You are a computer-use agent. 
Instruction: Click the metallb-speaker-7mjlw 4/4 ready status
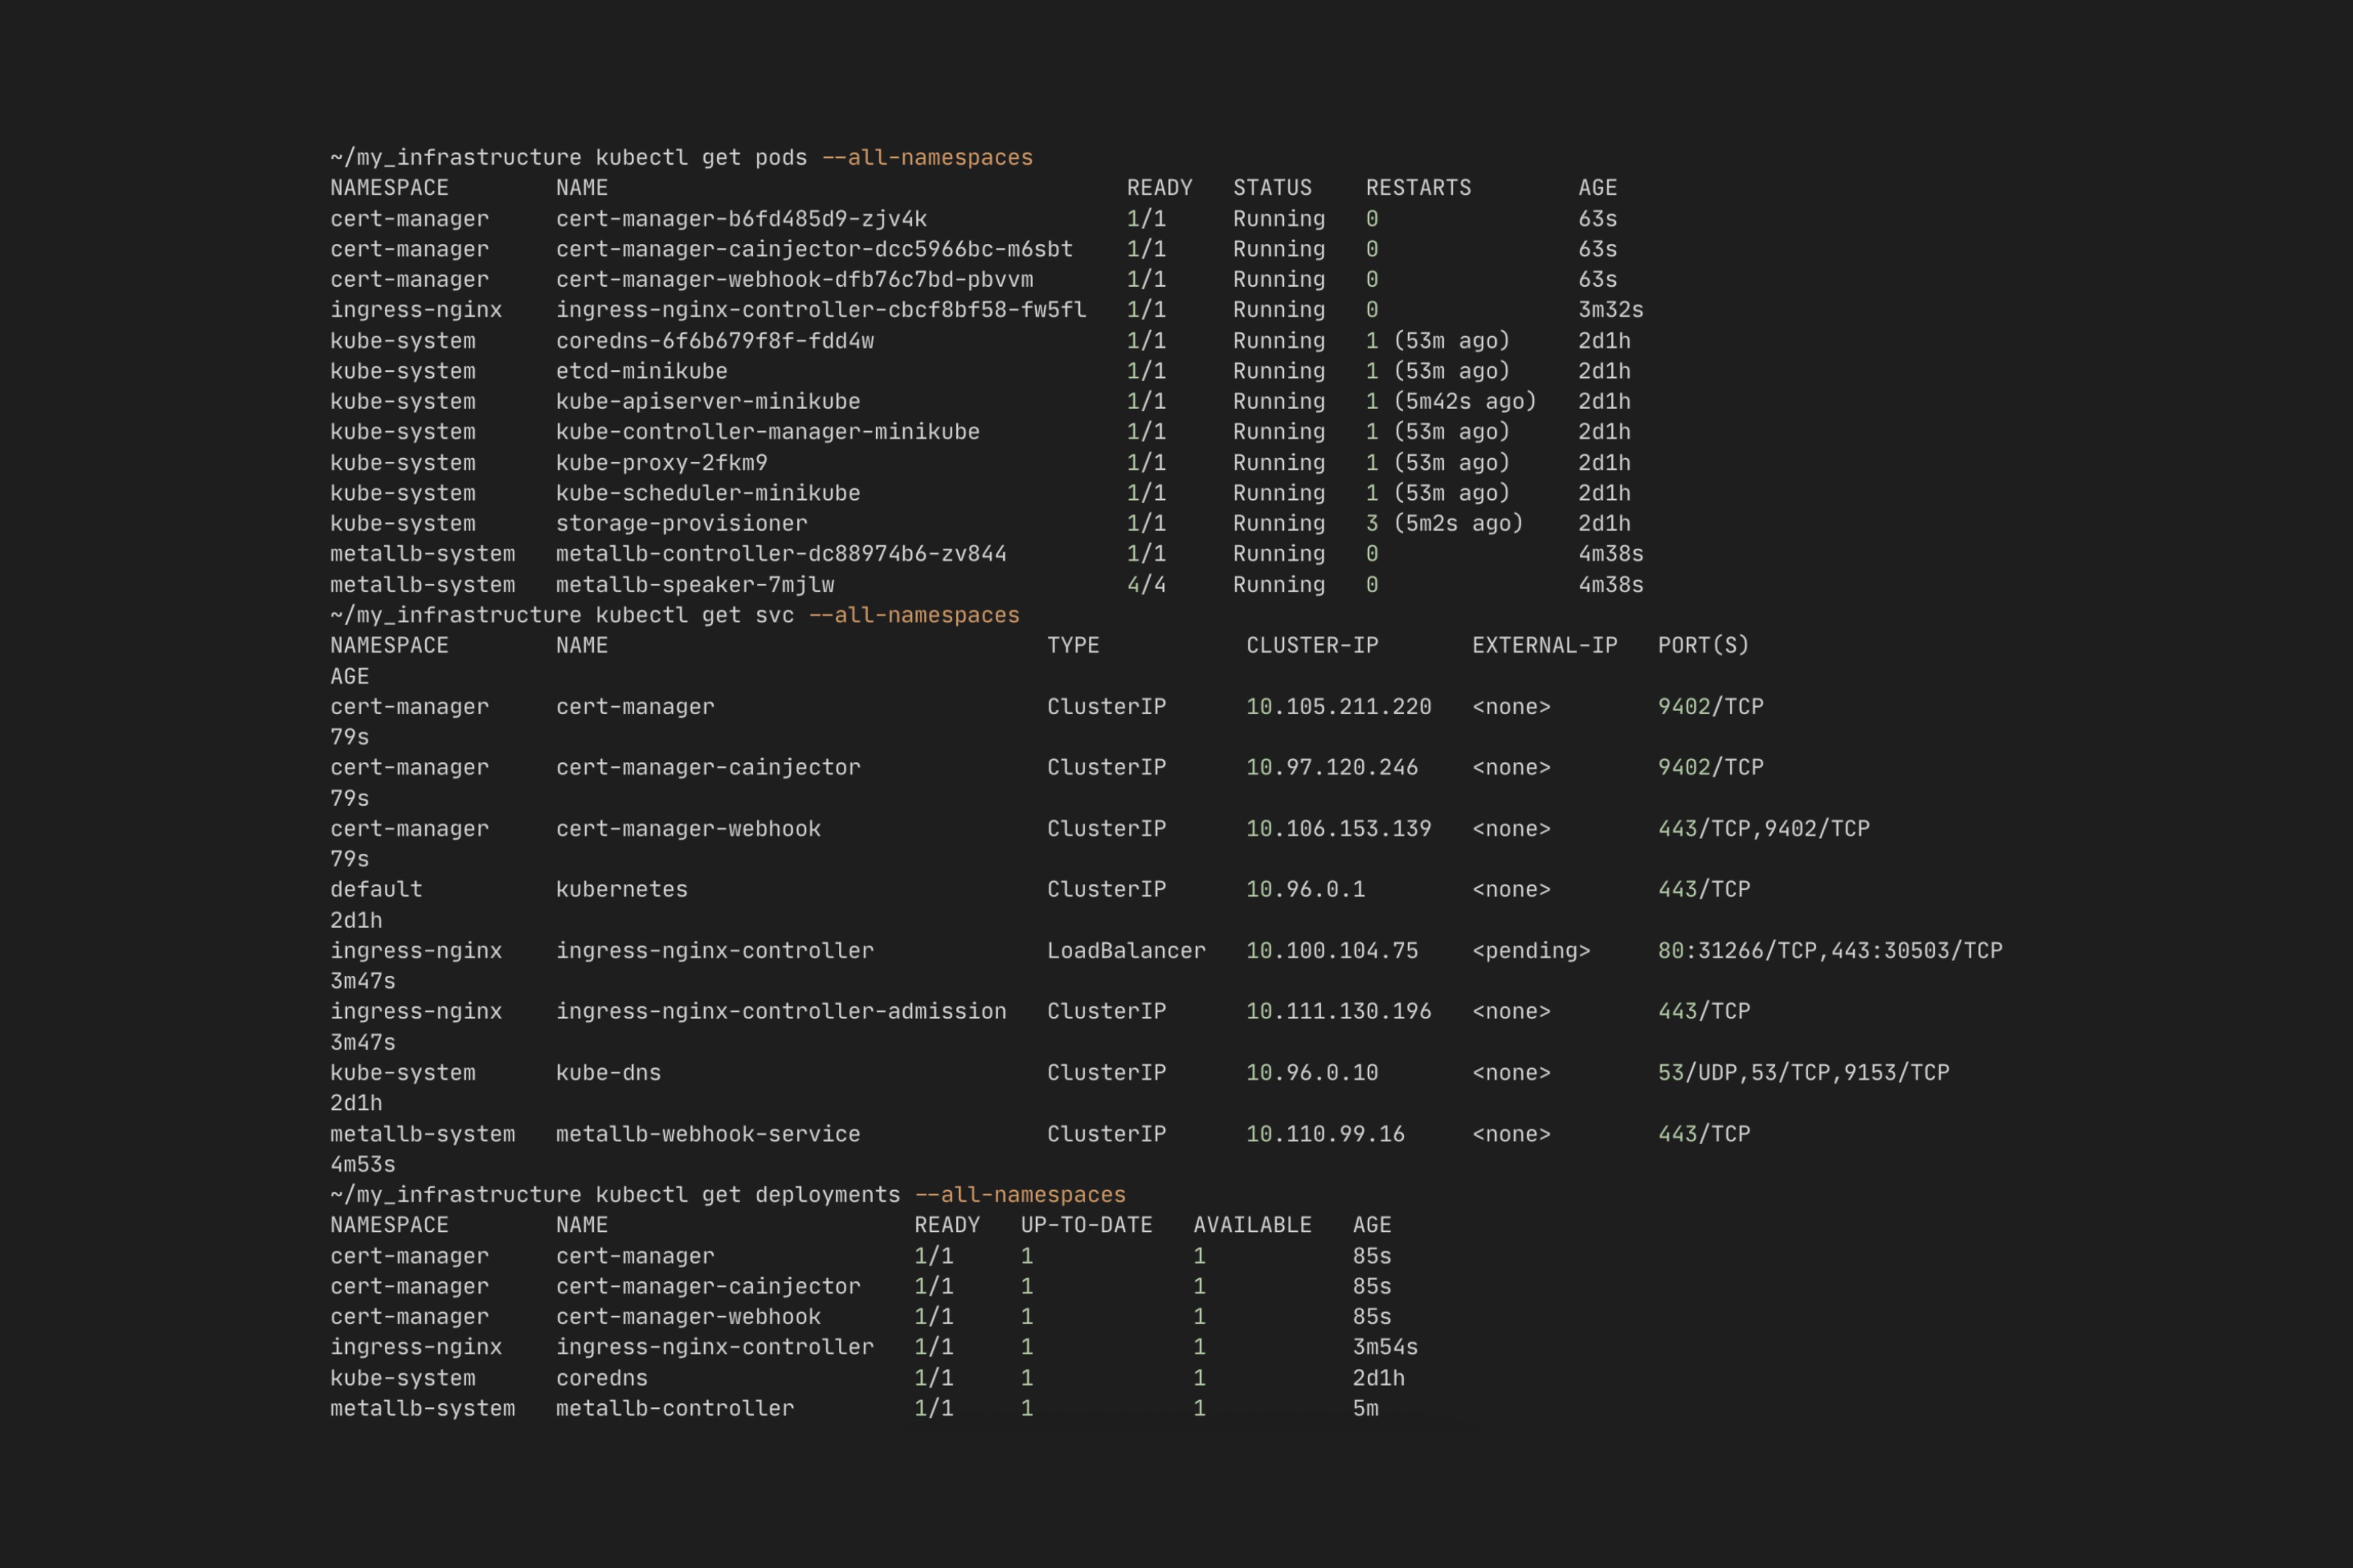coord(1145,584)
